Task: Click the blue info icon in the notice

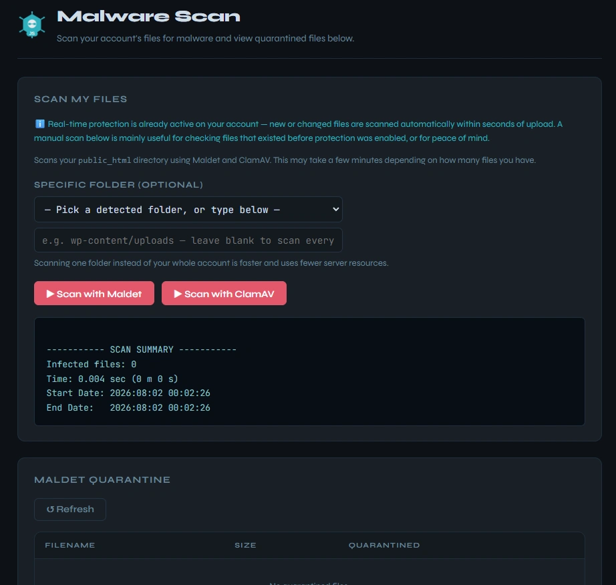Action: [x=39, y=124]
